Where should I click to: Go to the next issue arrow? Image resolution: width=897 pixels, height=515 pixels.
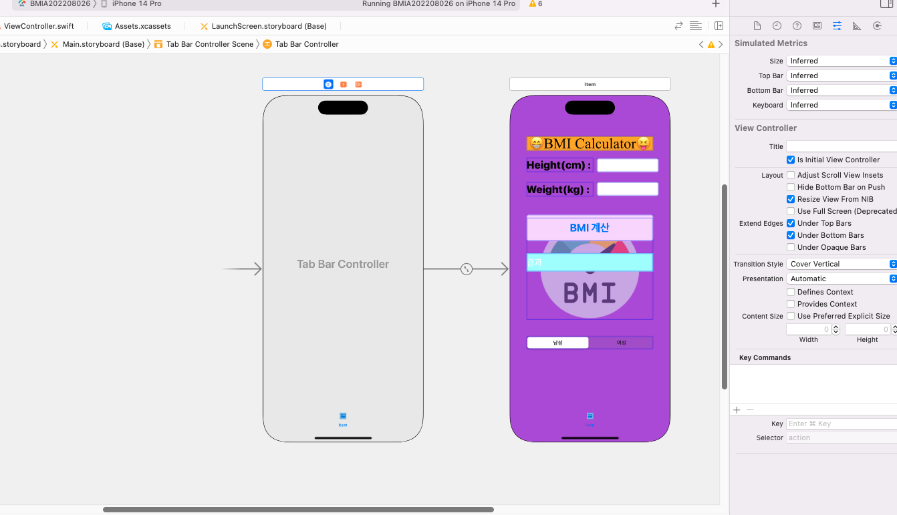click(x=721, y=45)
